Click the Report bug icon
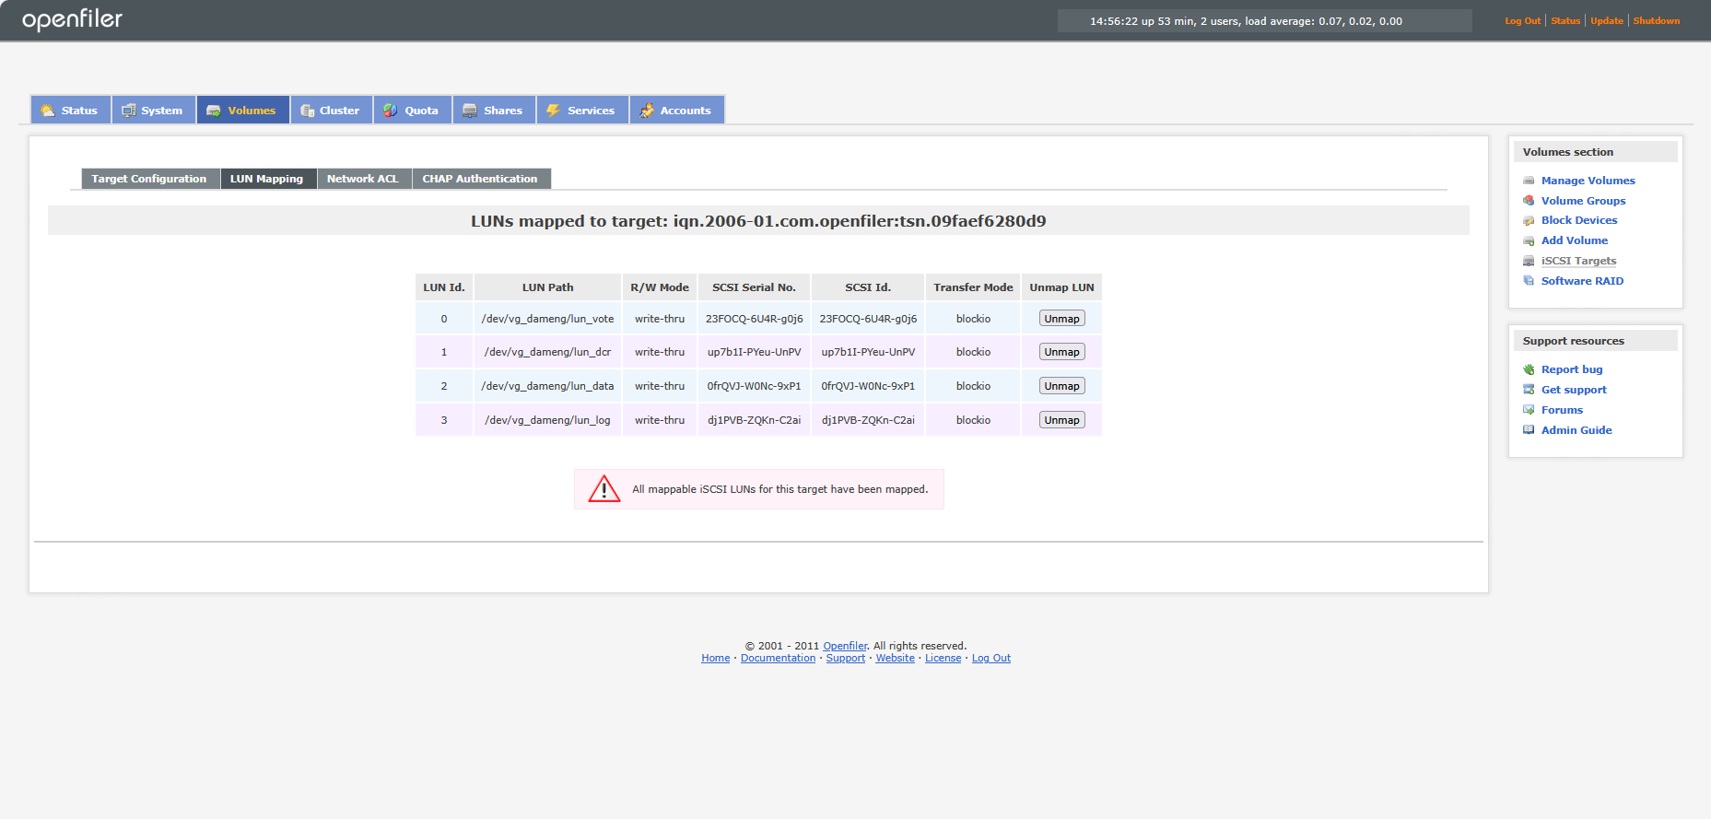The width and height of the screenshot is (1711, 819). [x=1529, y=369]
